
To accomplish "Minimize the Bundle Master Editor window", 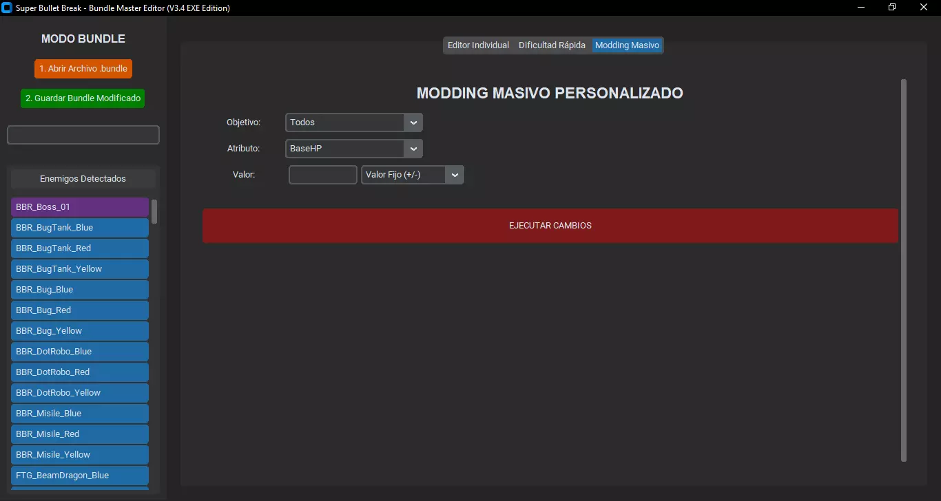I will tap(860, 8).
